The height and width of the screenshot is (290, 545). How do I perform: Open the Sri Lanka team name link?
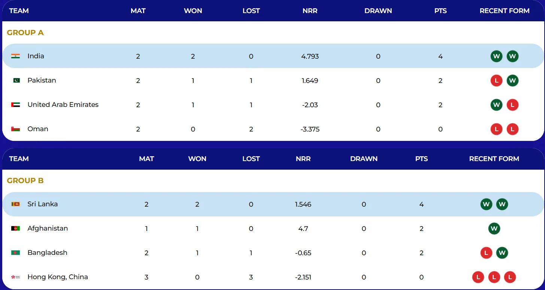click(42, 204)
